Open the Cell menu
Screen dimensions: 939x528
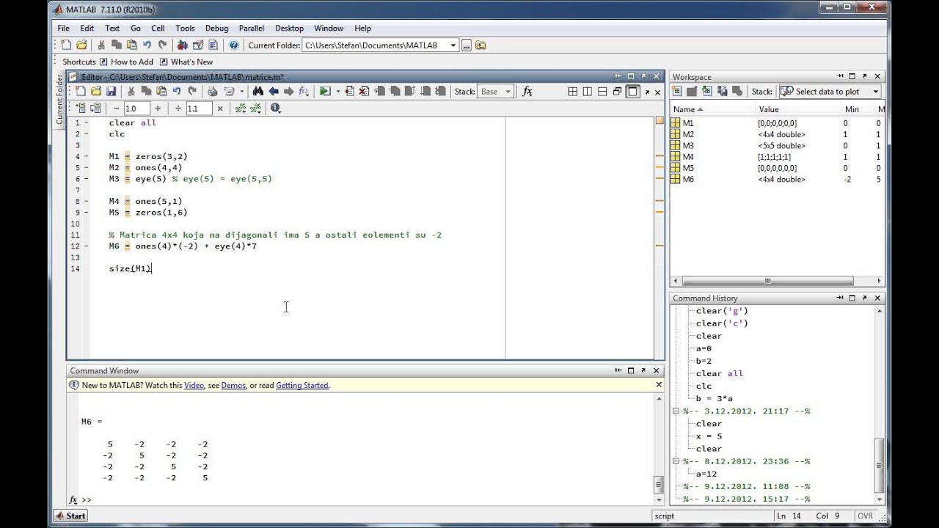[x=158, y=29]
